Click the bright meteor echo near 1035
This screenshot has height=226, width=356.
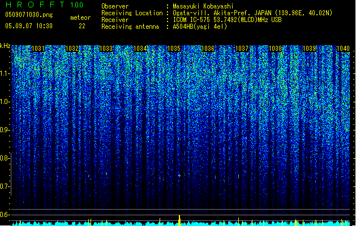pos(179,176)
